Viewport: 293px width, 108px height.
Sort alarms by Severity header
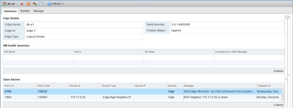[x=175, y=86]
